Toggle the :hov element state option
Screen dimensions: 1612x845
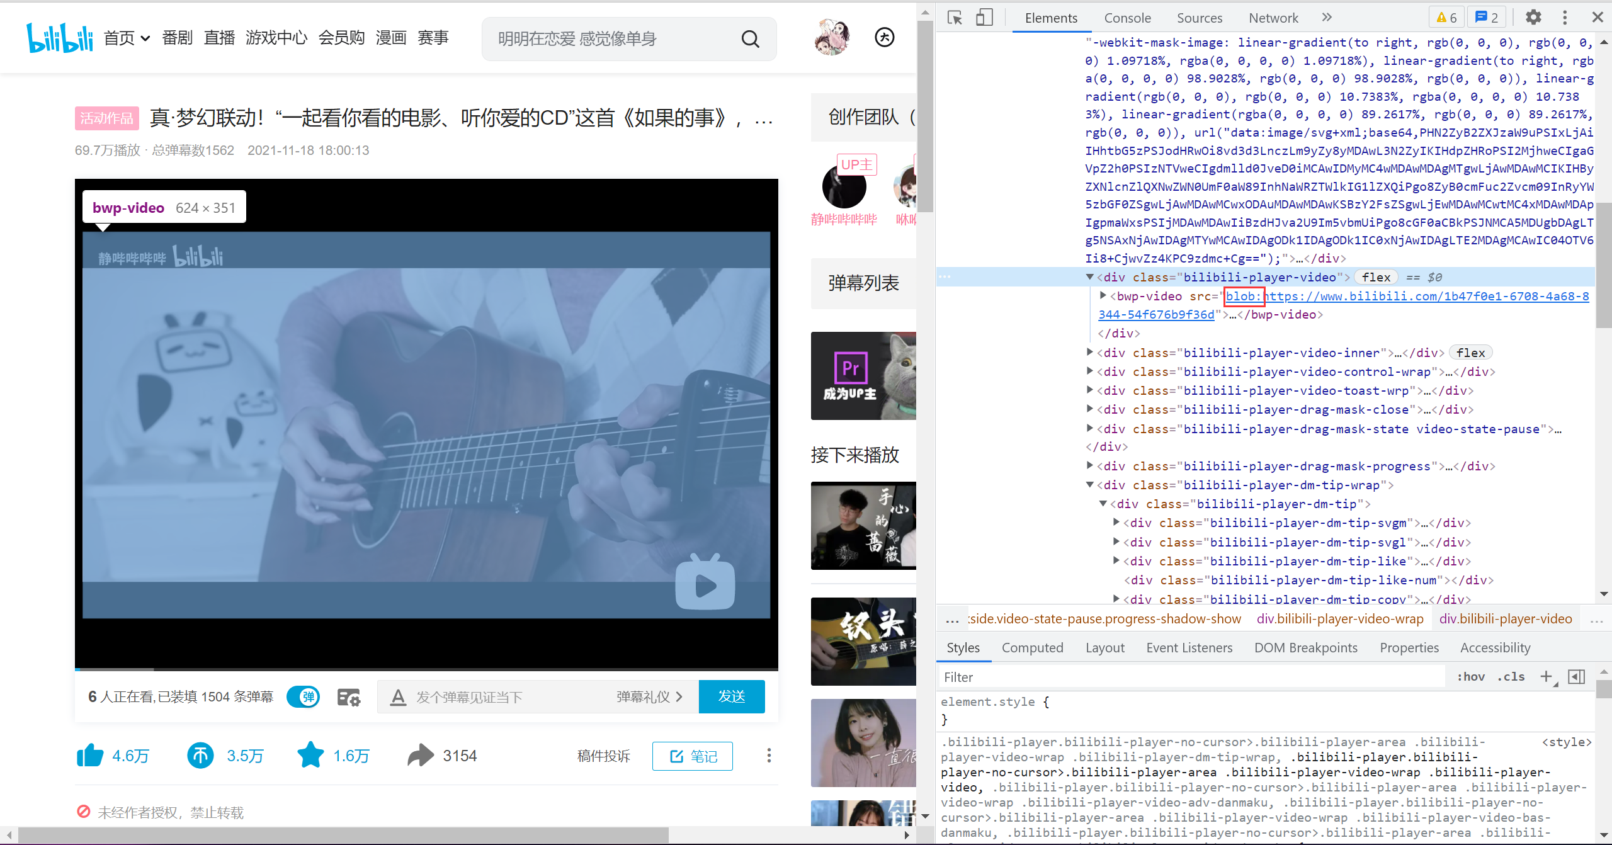tap(1471, 677)
